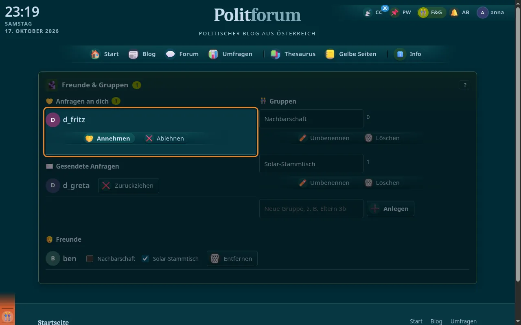The height and width of the screenshot is (325, 521).
Task: Delete the Solar-Stammtisch group via Löschen
Action: [382, 183]
